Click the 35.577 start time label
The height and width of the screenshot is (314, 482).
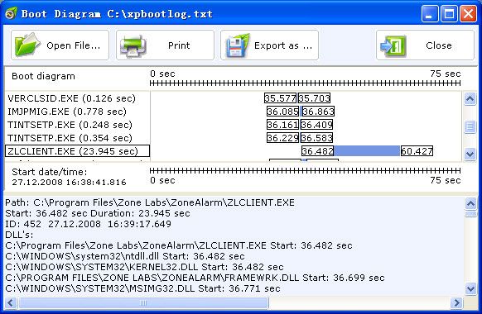tap(281, 98)
